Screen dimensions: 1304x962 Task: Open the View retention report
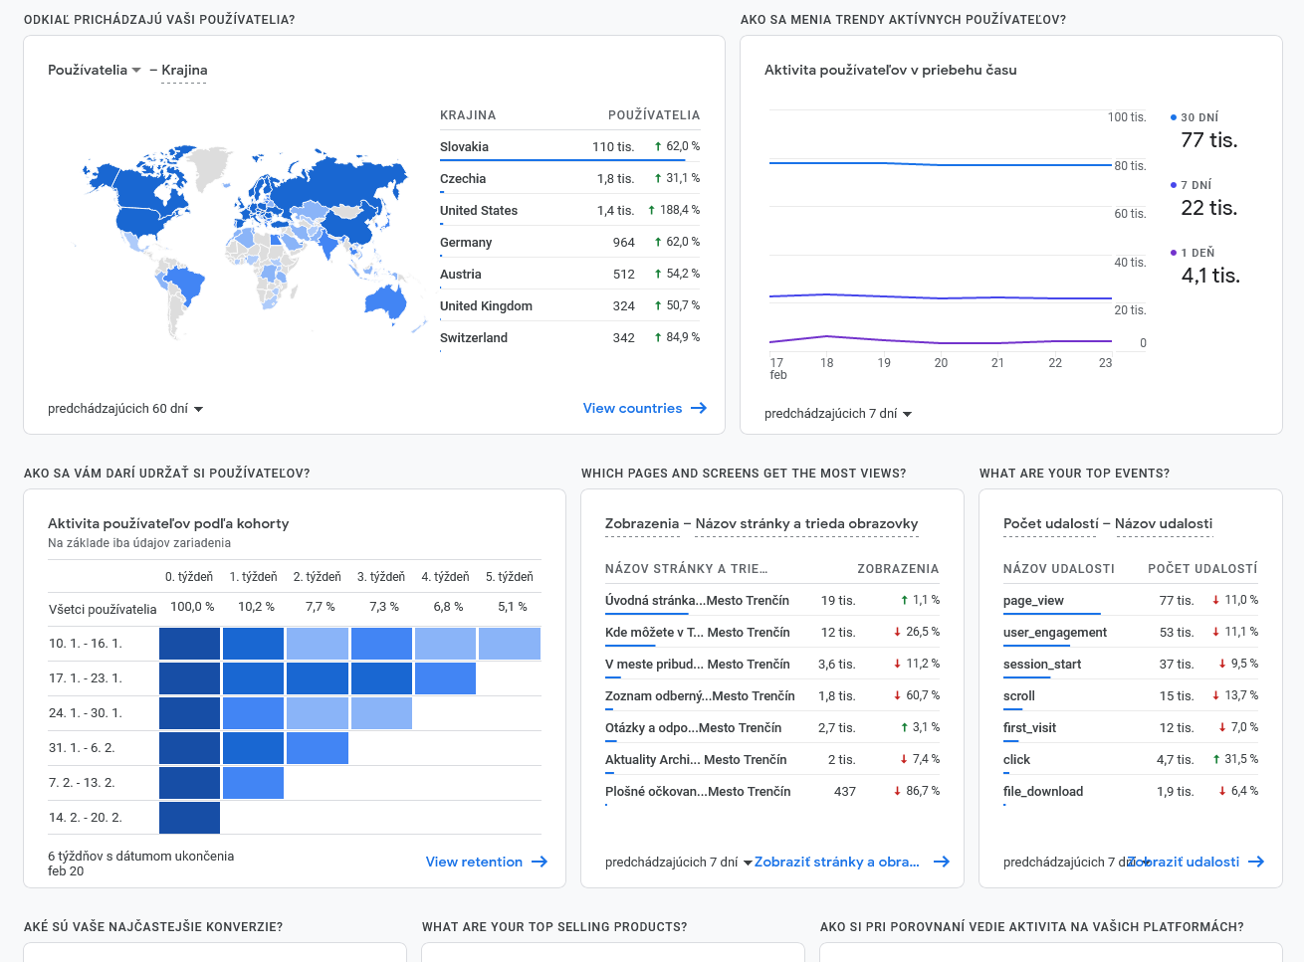tap(474, 862)
